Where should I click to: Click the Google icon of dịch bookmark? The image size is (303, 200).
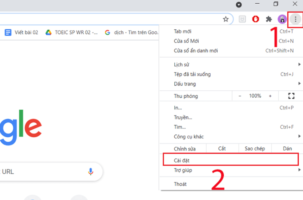point(108,33)
